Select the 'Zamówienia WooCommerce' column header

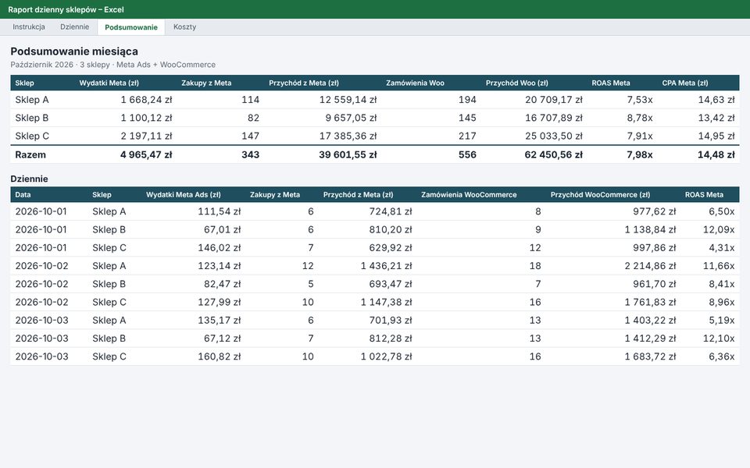coord(469,194)
